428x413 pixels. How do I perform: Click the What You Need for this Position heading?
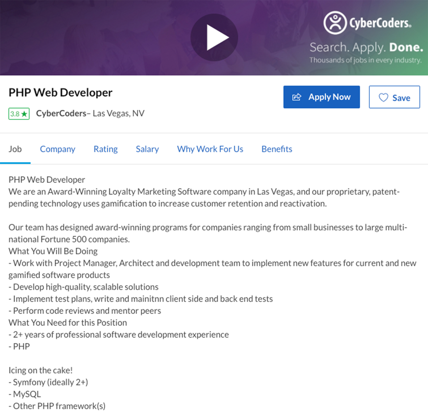67,323
